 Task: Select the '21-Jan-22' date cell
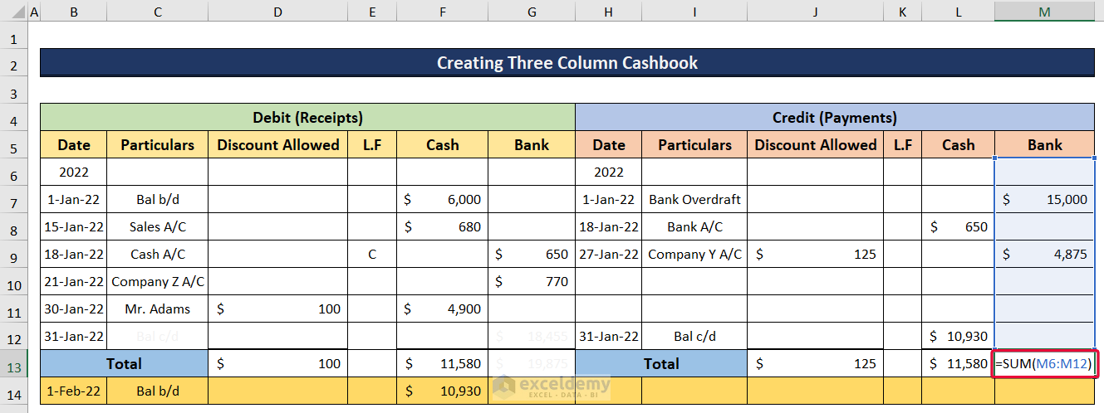point(74,281)
